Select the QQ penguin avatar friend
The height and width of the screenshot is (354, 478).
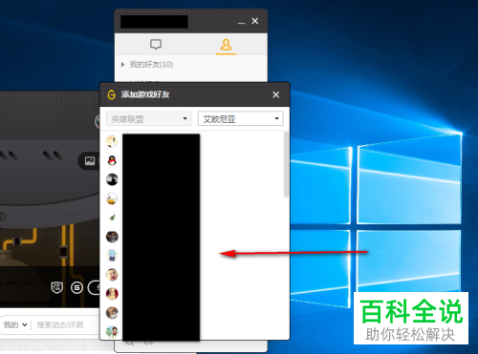112,160
